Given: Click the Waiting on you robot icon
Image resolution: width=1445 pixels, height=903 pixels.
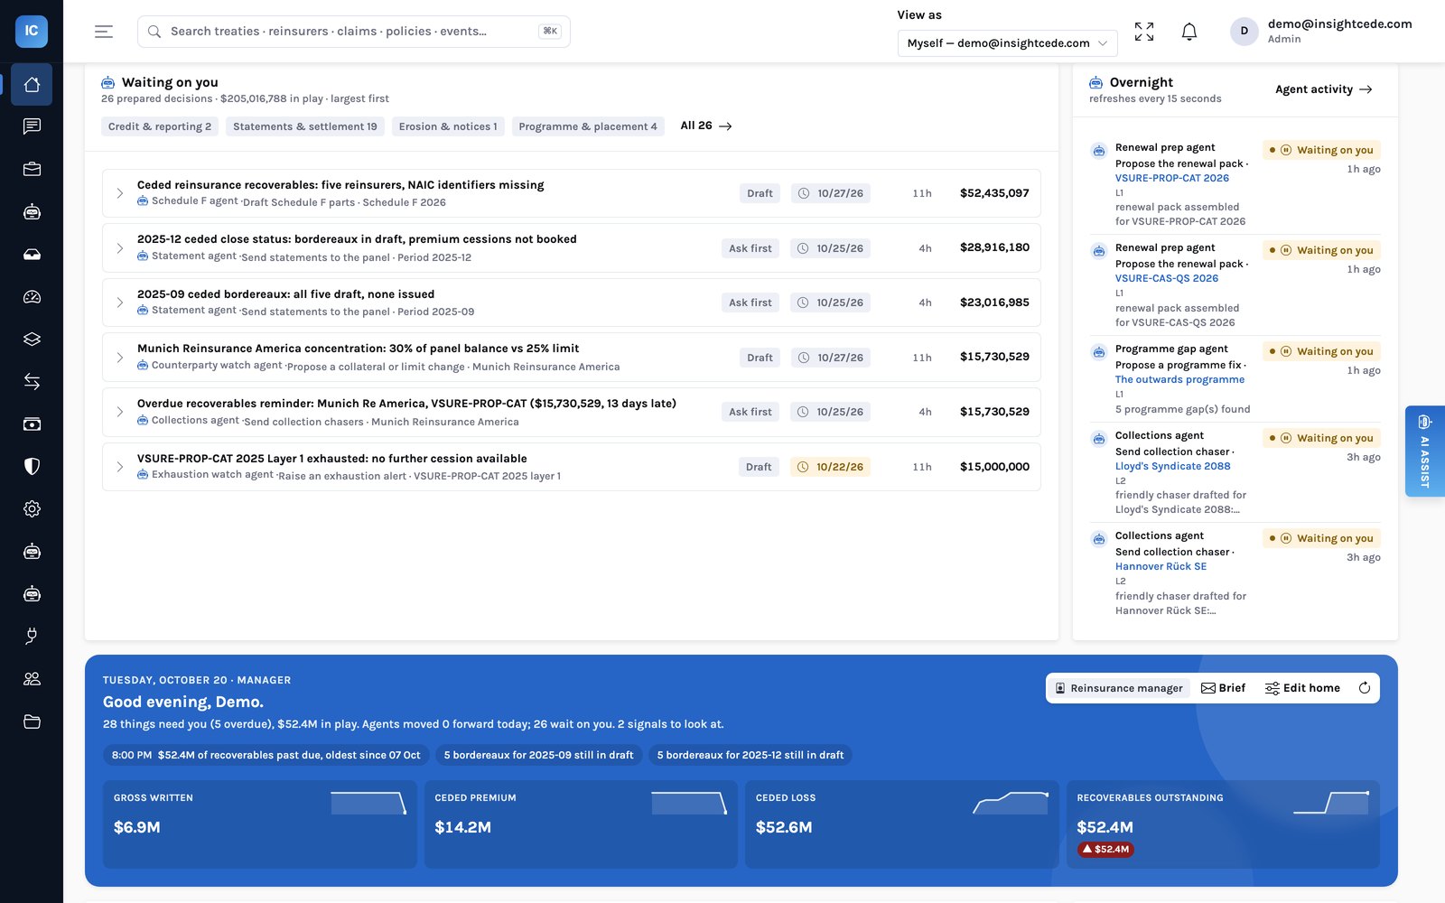Looking at the screenshot, I should coord(107,82).
